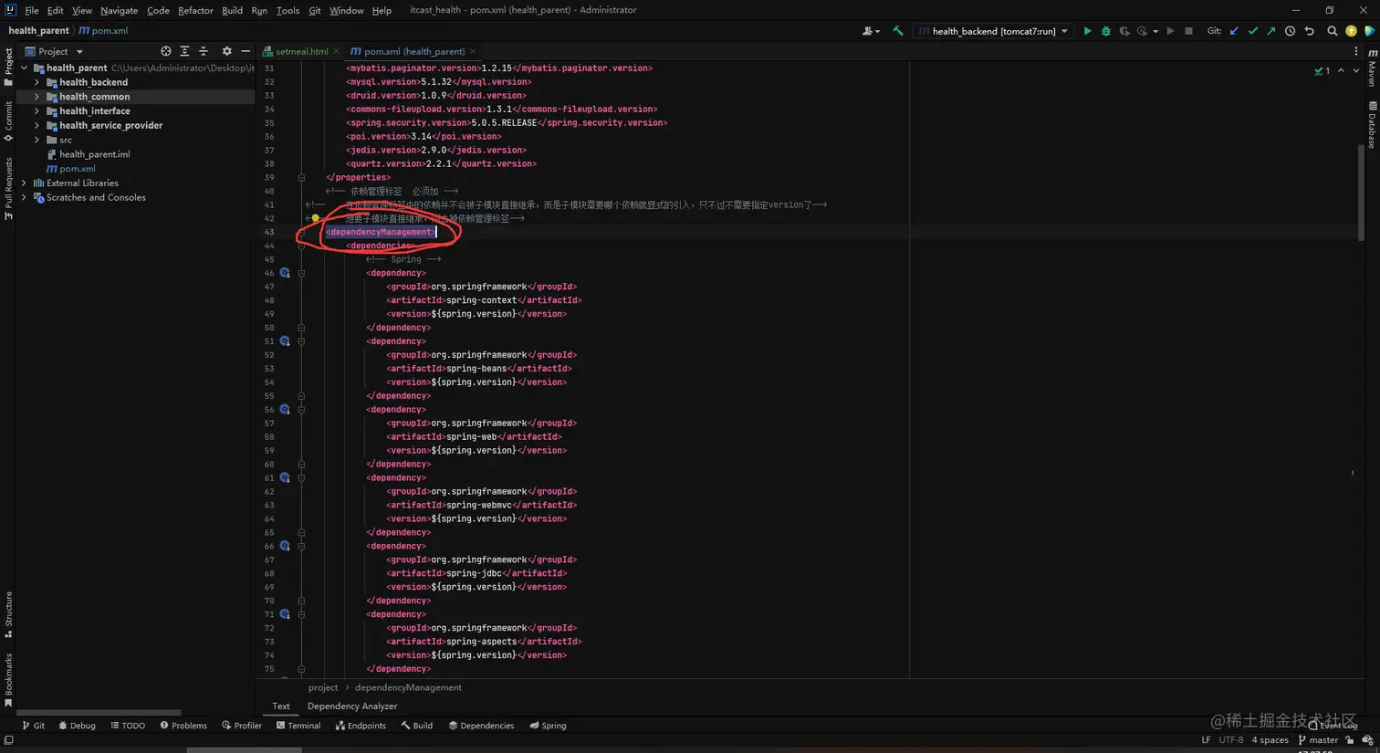
Task: Open the Terminal tool window
Action: (298, 726)
